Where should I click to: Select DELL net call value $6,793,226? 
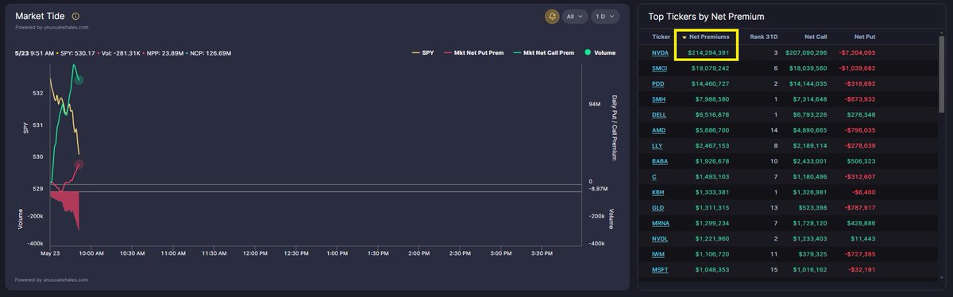(x=810, y=114)
